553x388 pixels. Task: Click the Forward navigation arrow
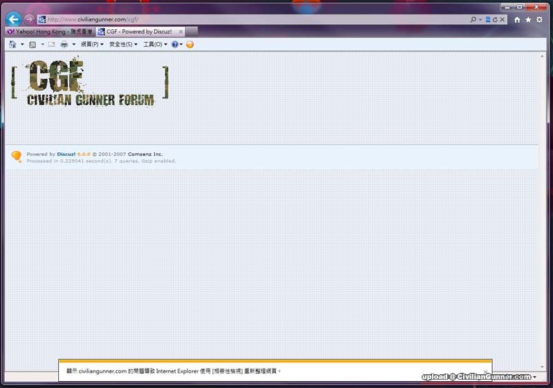[29, 19]
